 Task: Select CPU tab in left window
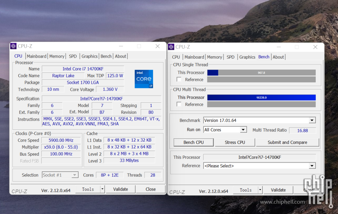[18, 56]
